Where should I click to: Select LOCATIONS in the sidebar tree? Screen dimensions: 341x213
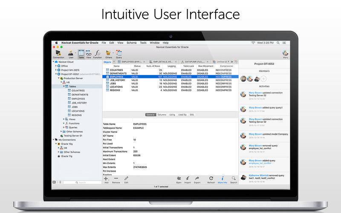pyautogui.click(x=78, y=111)
